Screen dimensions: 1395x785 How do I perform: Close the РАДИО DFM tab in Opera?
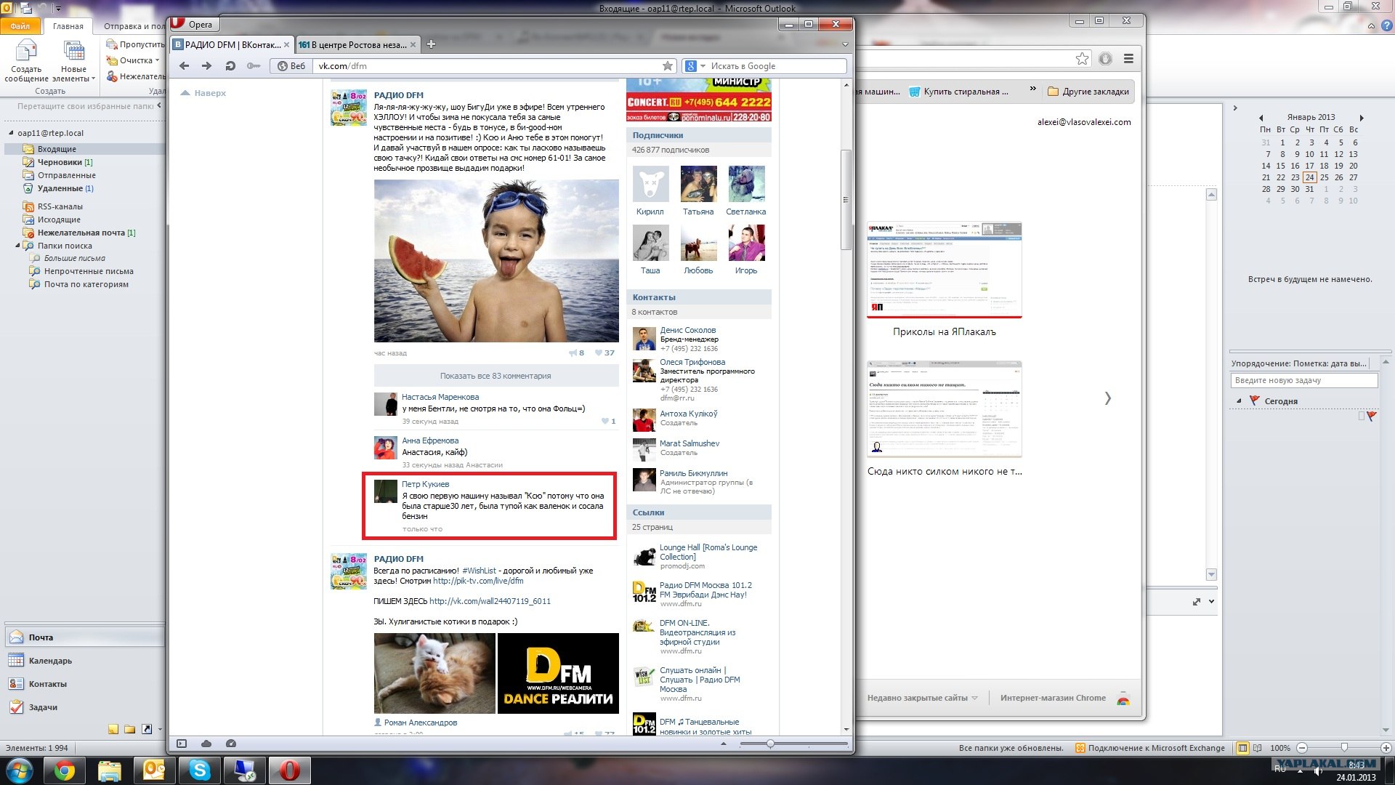pyautogui.click(x=286, y=45)
